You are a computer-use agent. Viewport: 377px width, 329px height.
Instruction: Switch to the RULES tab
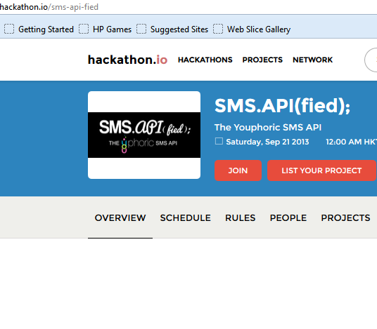pyautogui.click(x=240, y=218)
